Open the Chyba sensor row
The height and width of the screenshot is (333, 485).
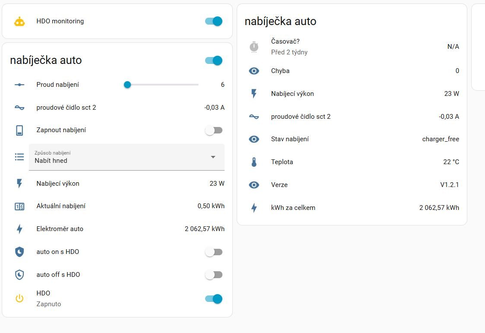pyautogui.click(x=280, y=71)
